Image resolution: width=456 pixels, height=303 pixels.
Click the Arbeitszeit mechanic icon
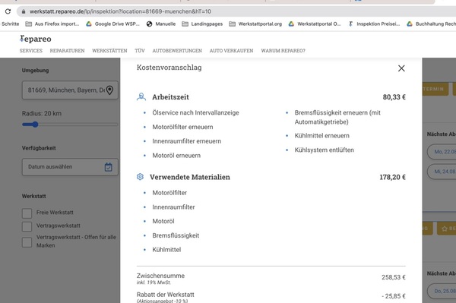tap(141, 96)
